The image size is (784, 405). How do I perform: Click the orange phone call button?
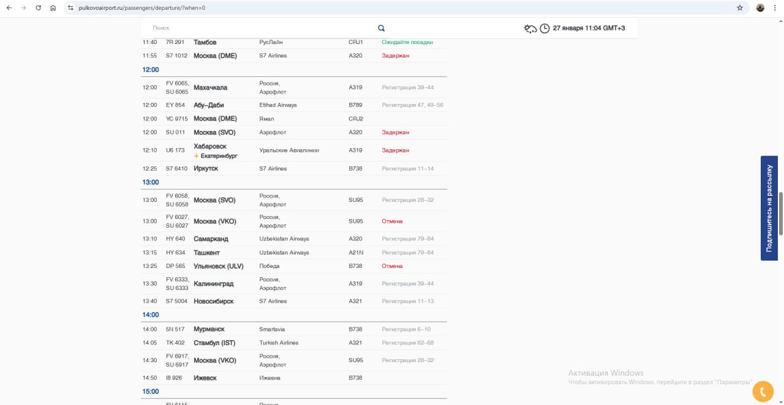click(763, 391)
